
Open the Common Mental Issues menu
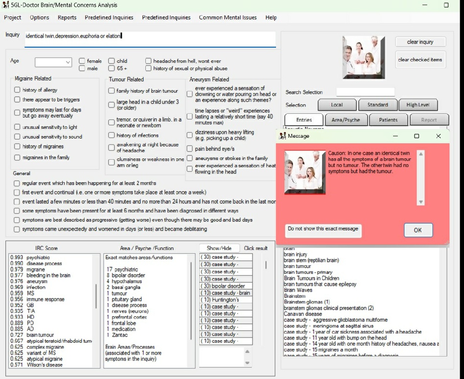pyautogui.click(x=228, y=18)
